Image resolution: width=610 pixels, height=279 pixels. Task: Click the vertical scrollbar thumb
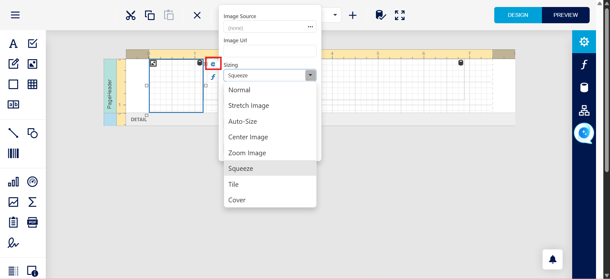tap(607, 89)
